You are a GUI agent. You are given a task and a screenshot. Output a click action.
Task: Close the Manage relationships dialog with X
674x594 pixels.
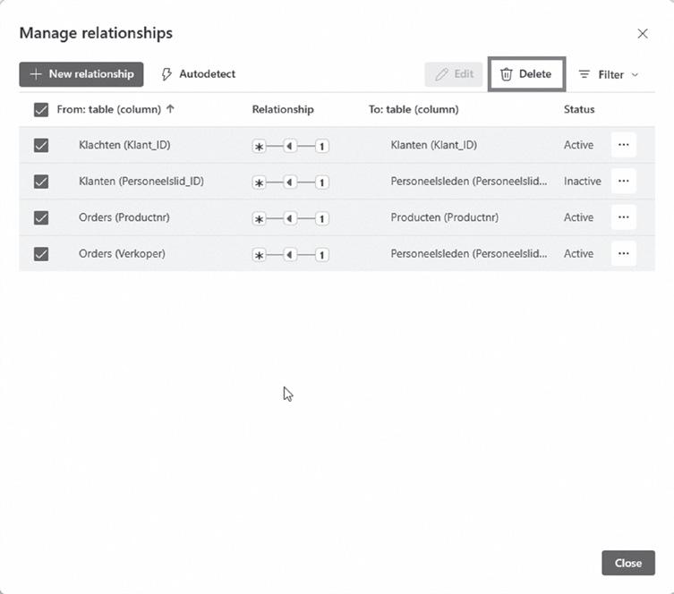coord(642,33)
